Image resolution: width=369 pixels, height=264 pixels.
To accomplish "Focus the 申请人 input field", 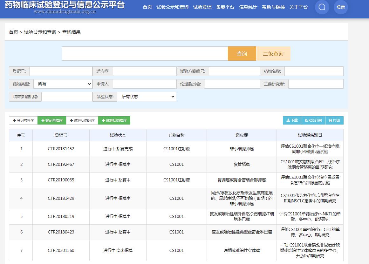I will click(x=145, y=84).
